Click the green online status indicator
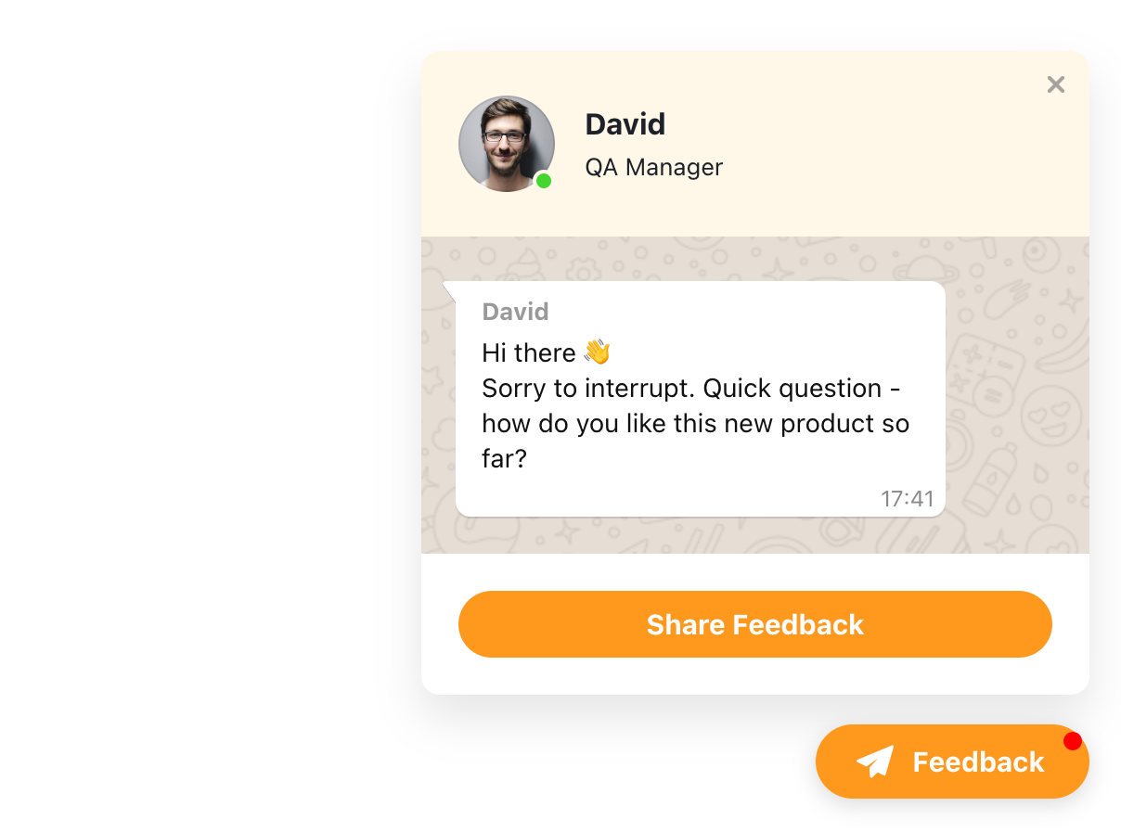Viewport: 1121px width, 832px height. click(543, 181)
